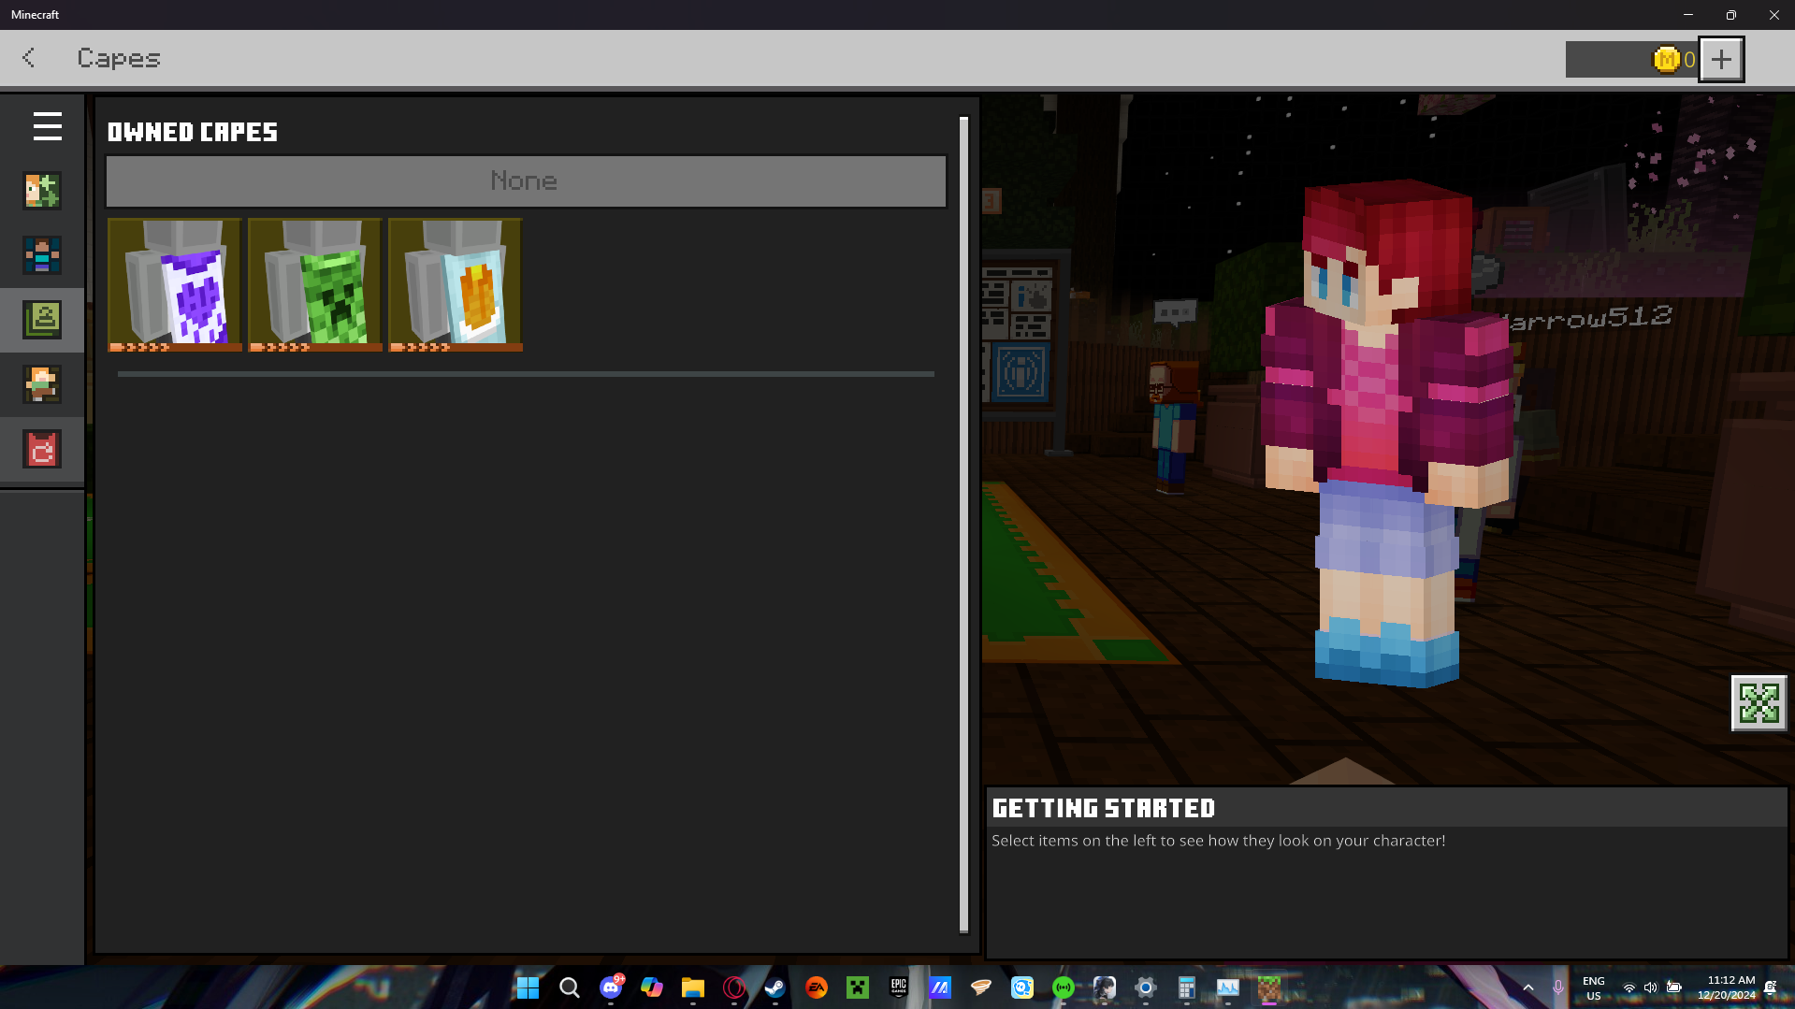Image resolution: width=1795 pixels, height=1009 pixels.
Task: Click the plus button to buy Minecoins
Action: coord(1721,60)
